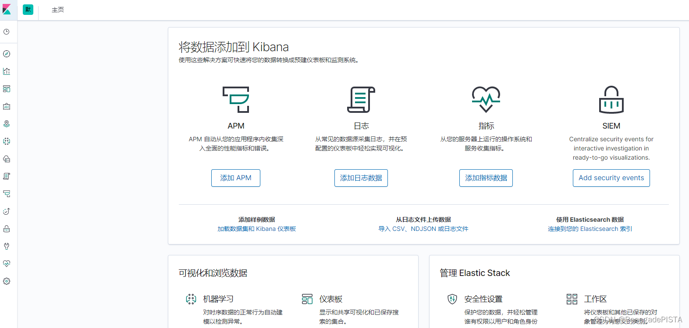Click the large SIEM padlock illustration icon
Image resolution: width=689 pixels, height=328 pixels.
coord(611,100)
